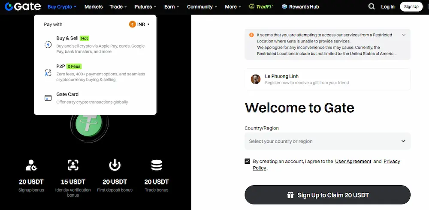Click the Tether coin graphic
Viewport: 429px width, 210px height.
coord(89,125)
